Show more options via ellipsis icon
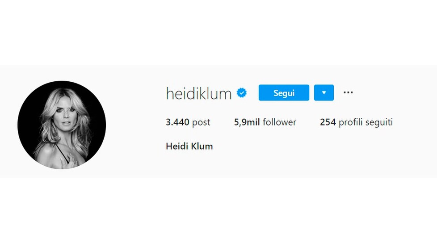The image size is (437, 243). pos(348,92)
